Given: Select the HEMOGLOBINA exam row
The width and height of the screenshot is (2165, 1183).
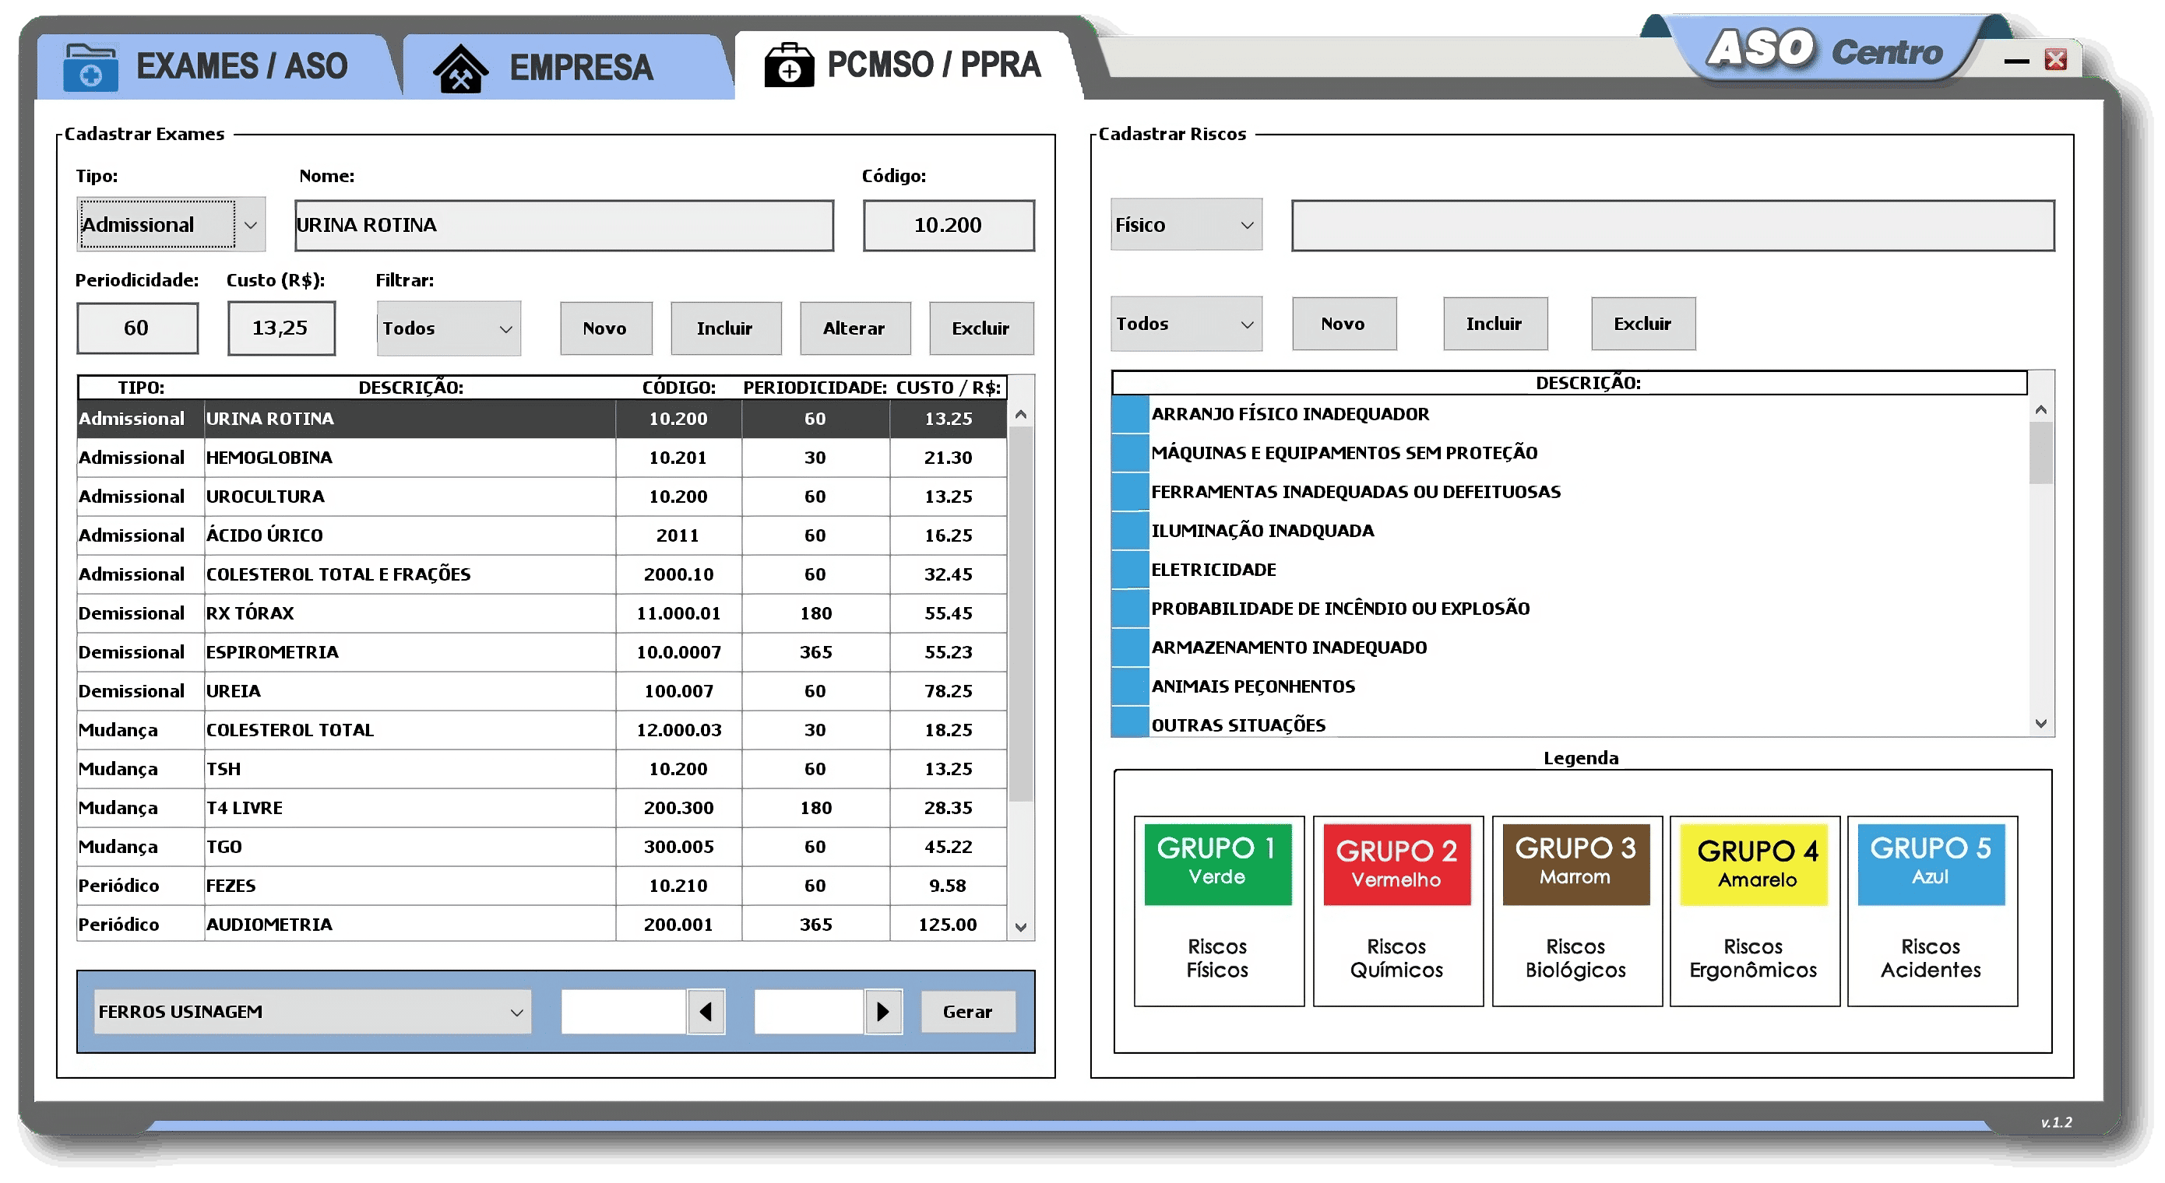Looking at the screenshot, I should click(x=542, y=457).
